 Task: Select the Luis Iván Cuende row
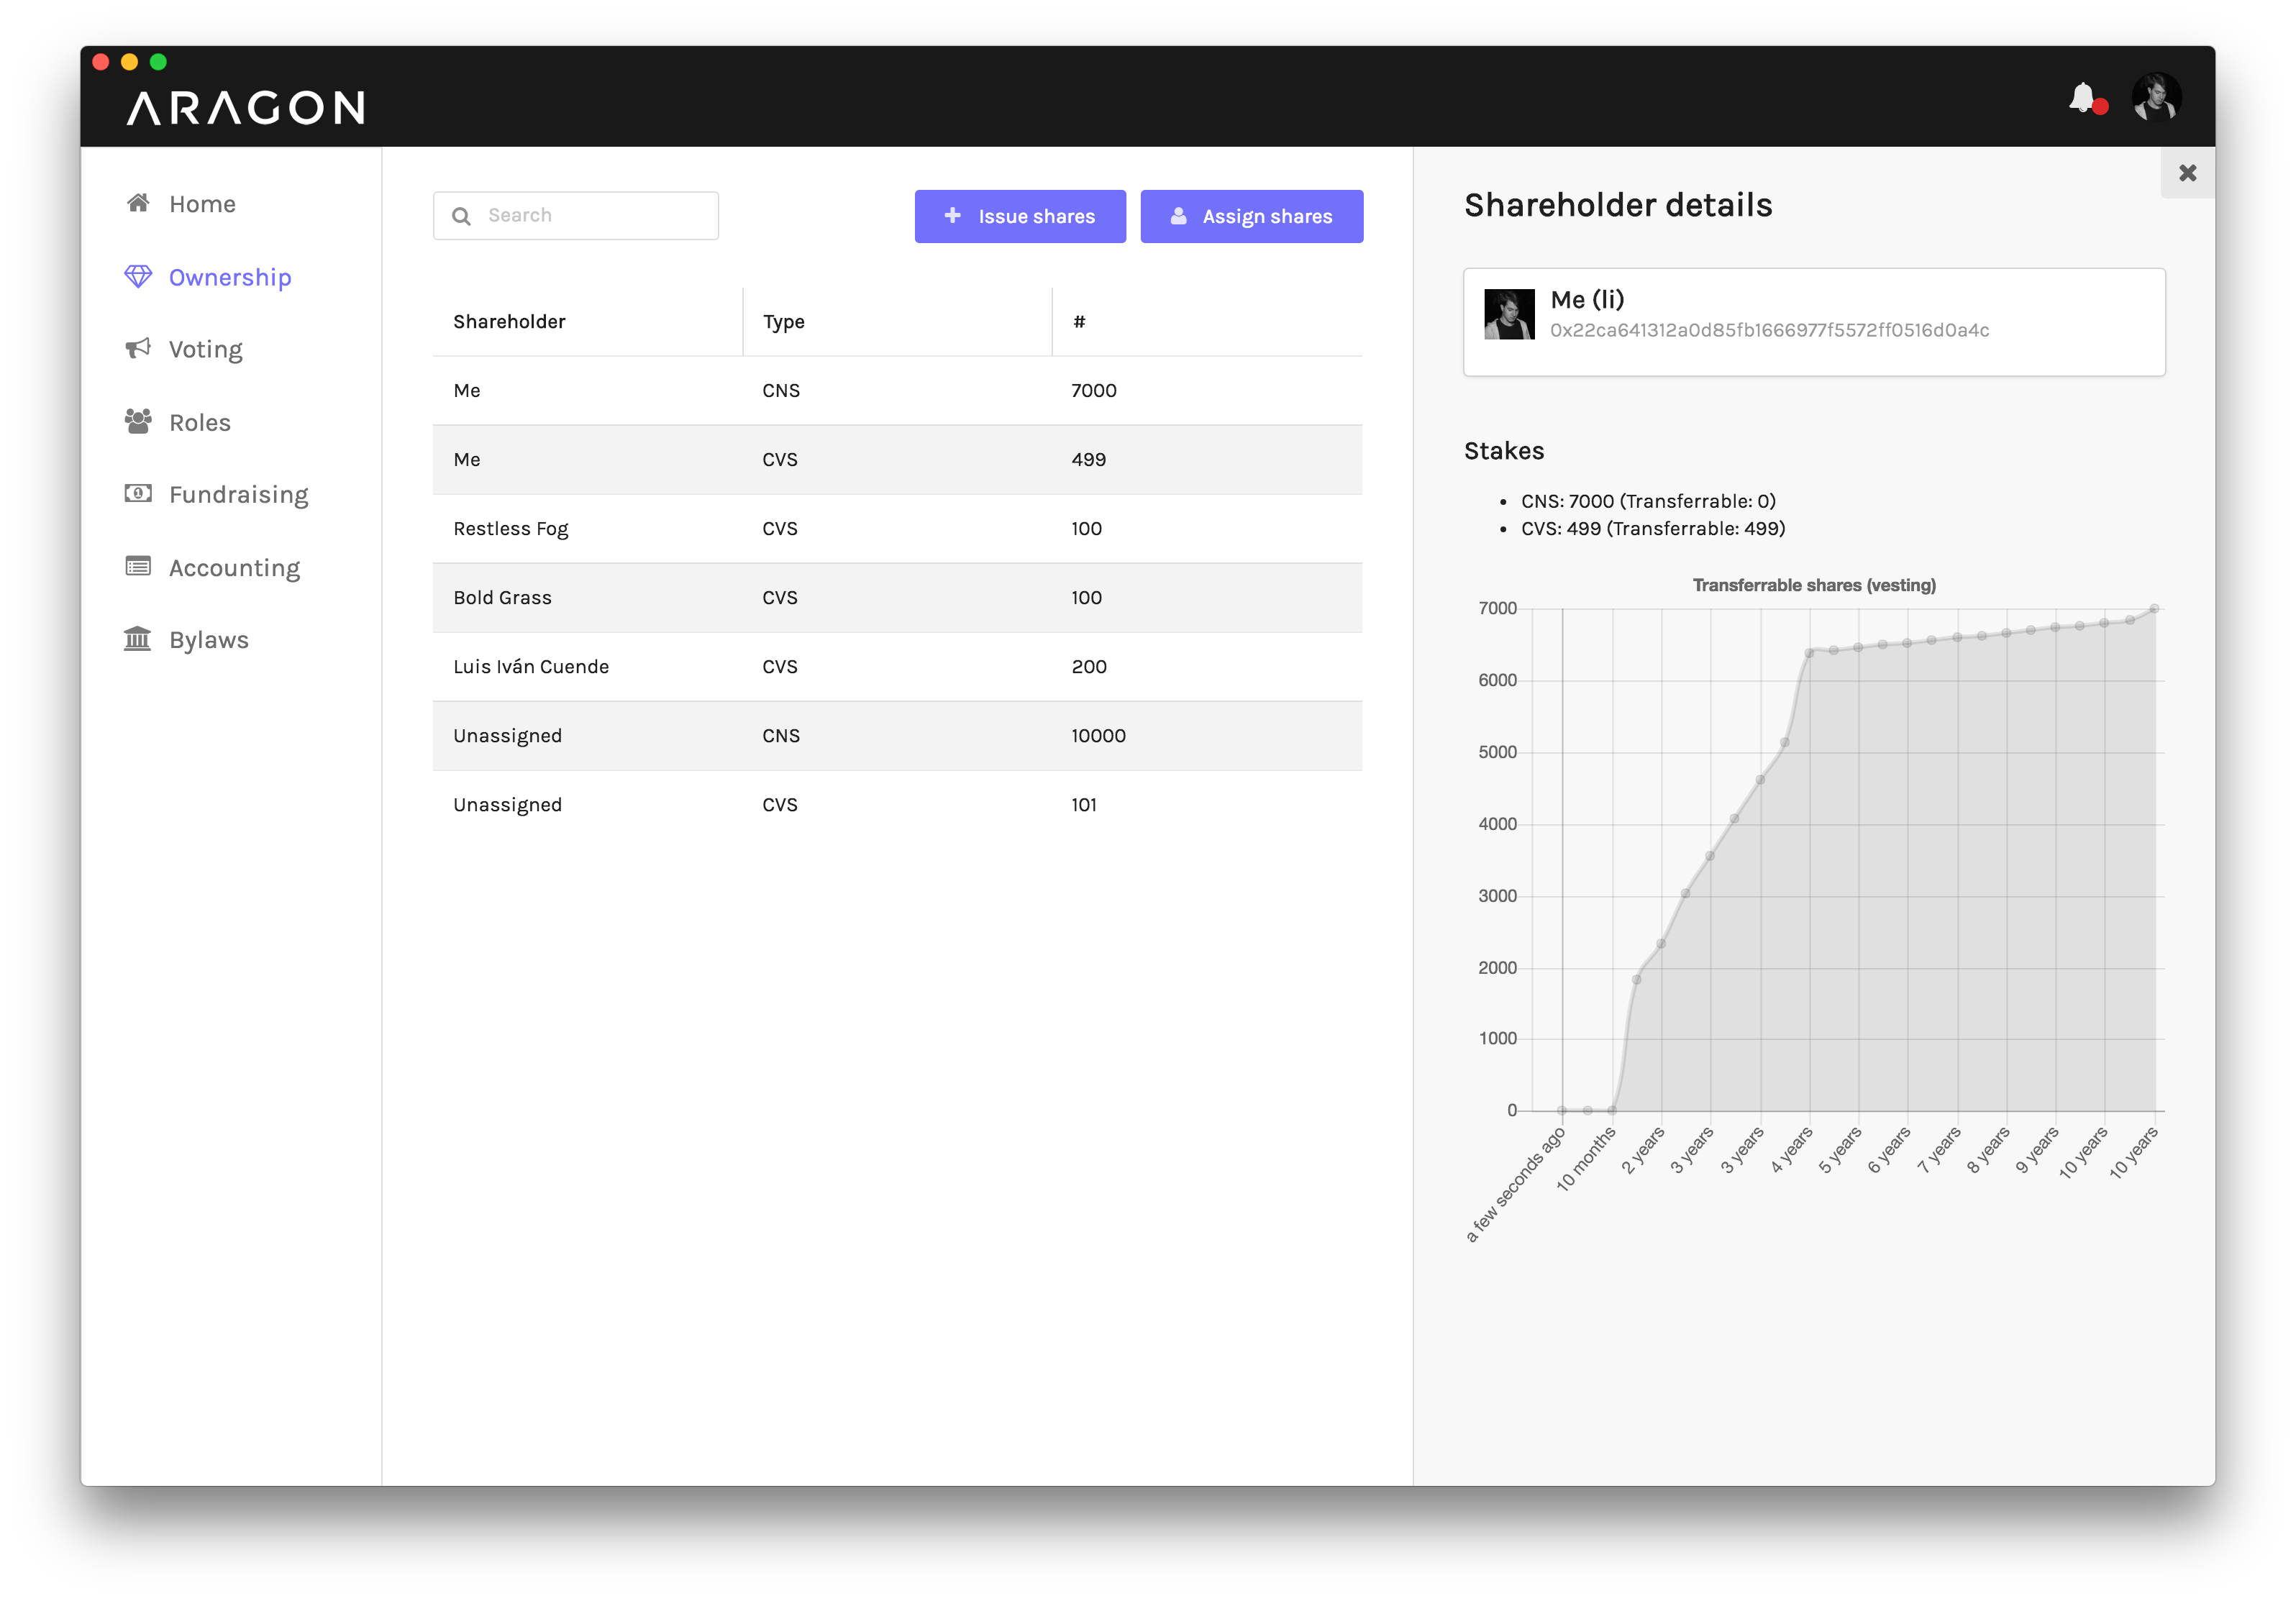(x=897, y=666)
